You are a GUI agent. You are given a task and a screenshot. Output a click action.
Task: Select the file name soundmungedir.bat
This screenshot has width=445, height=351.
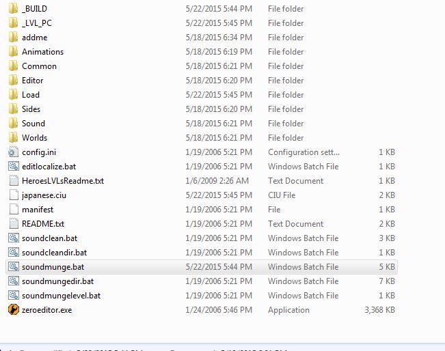tap(58, 281)
